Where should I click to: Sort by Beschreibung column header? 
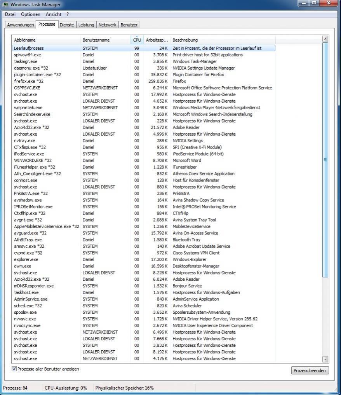pyautogui.click(x=223, y=40)
